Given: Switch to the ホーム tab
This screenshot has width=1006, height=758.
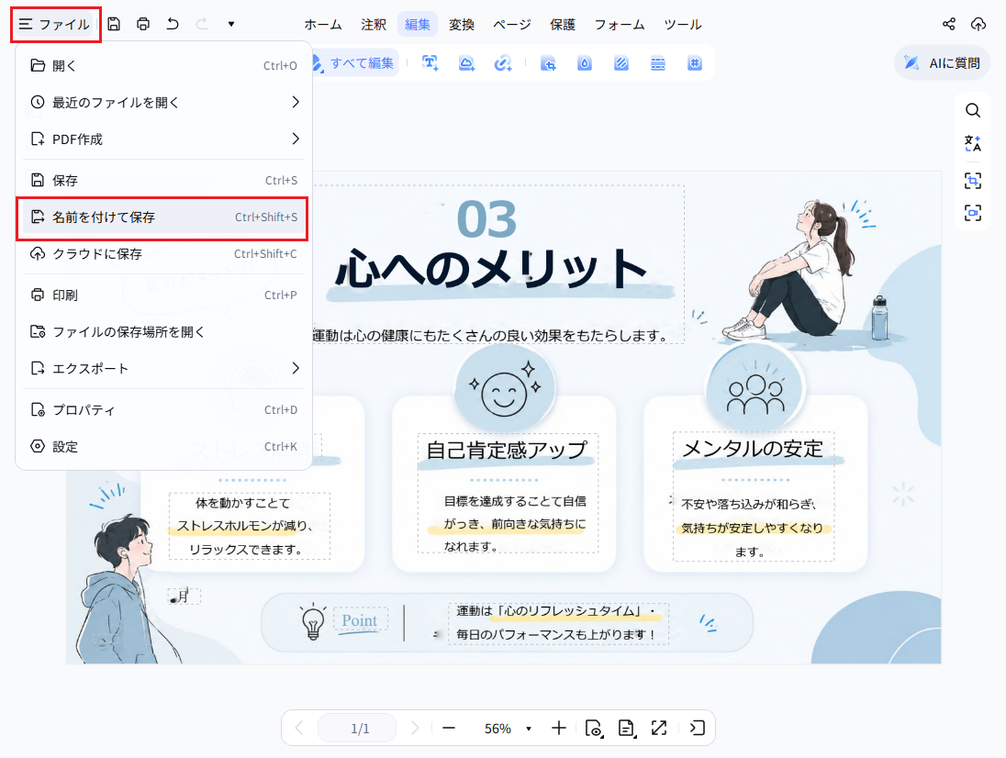Looking at the screenshot, I should point(323,25).
